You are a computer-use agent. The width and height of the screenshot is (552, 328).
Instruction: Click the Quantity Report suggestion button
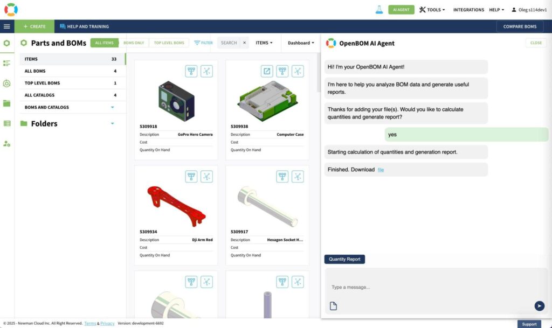pos(344,259)
